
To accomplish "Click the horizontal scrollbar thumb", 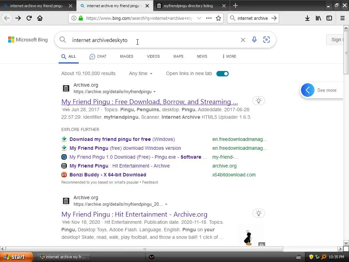I will 145,249.
